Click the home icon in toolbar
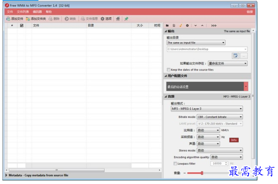278x184 pixels. tap(118, 19)
